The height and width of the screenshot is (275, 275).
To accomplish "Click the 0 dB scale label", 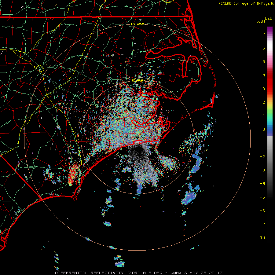I will (264, 130).
